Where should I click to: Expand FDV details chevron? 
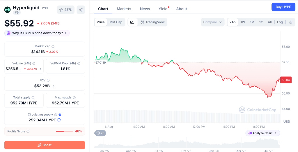click(x=54, y=86)
